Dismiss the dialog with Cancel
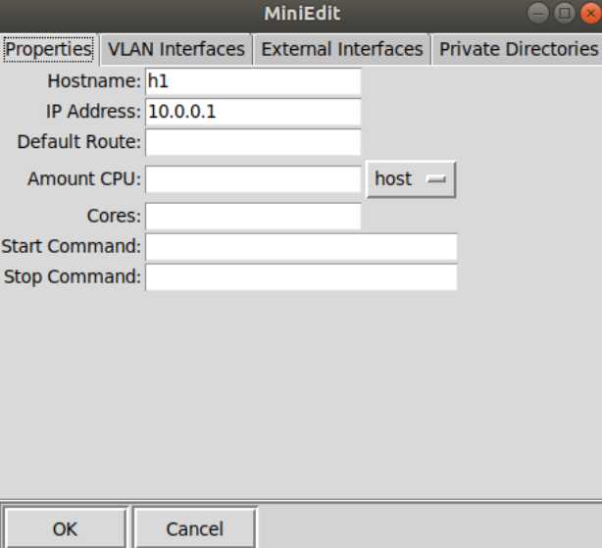 [195, 528]
